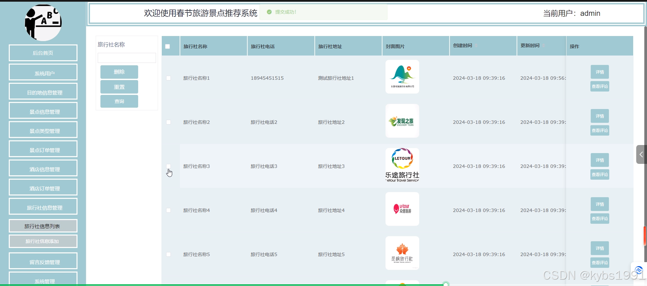Click 旅行社电话3 cell

pyautogui.click(x=264, y=166)
